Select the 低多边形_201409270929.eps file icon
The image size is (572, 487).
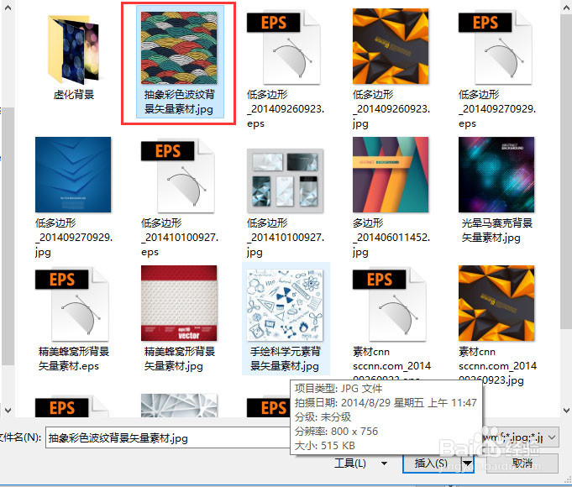click(495, 47)
